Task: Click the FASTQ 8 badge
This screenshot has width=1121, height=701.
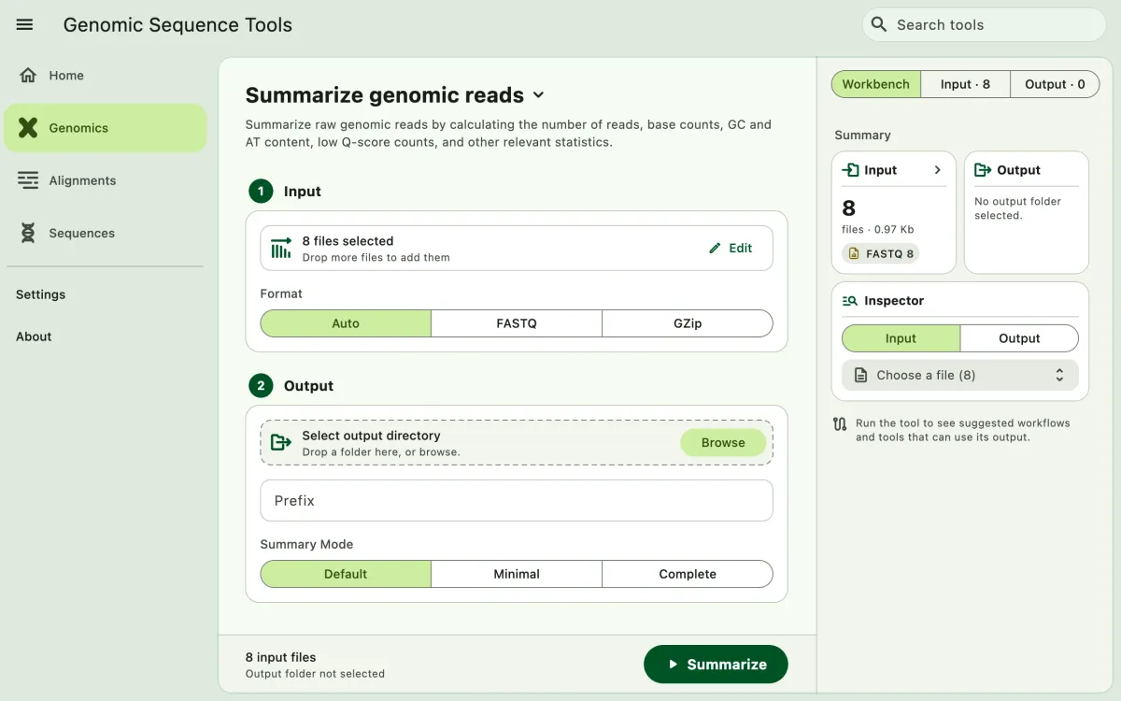Action: click(x=880, y=253)
